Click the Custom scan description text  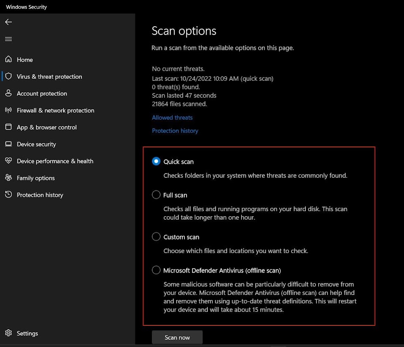(236, 251)
